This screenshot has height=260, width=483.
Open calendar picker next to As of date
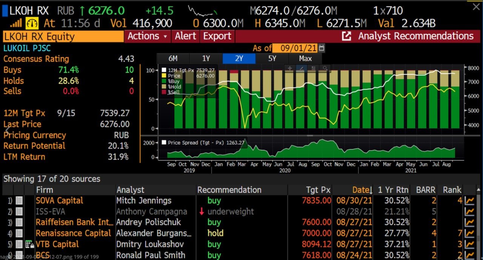(321, 48)
